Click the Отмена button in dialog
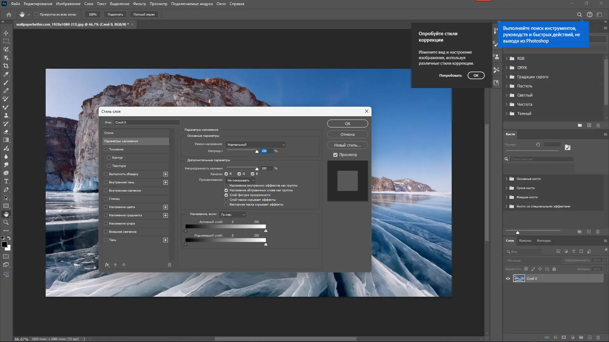Screen dimensions: 609x342 (x=347, y=135)
